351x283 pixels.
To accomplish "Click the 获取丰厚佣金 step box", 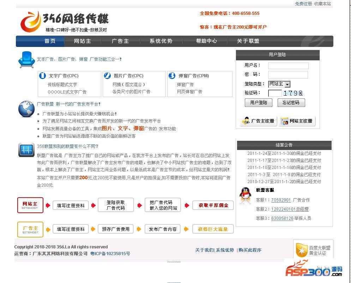I will point(213,205).
